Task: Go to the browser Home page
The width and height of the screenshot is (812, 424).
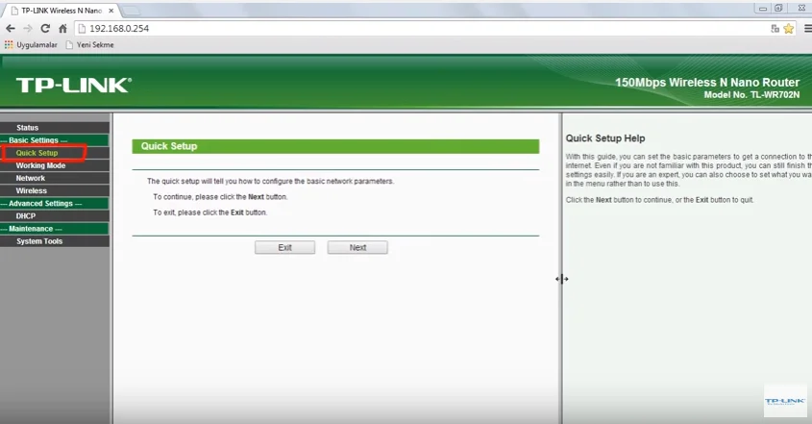Action: tap(62, 29)
